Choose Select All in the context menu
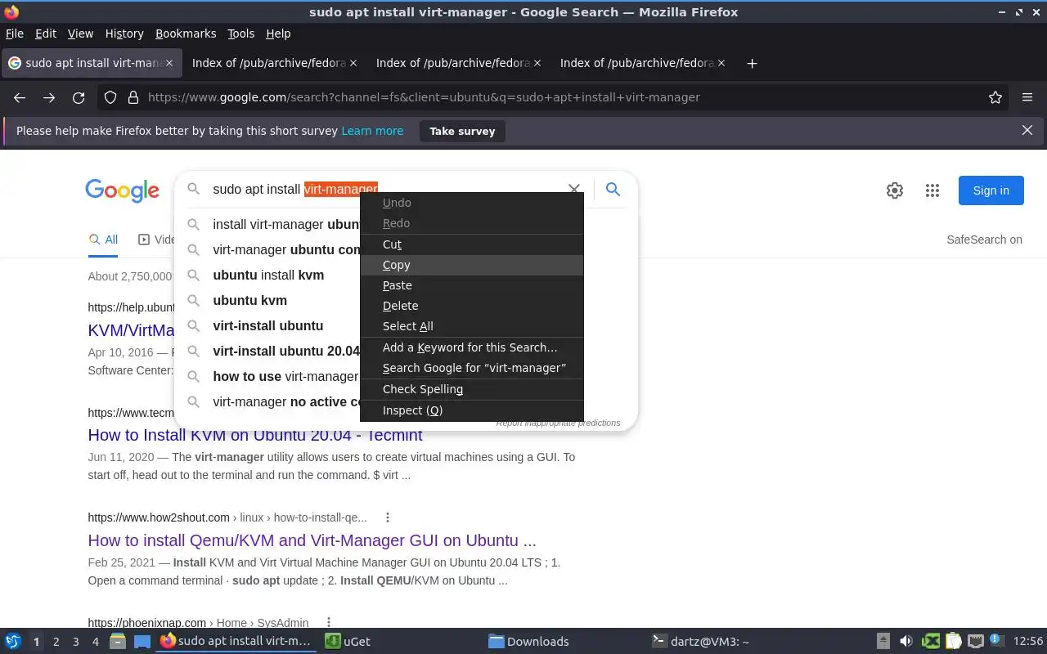1047x654 pixels. tap(472, 326)
